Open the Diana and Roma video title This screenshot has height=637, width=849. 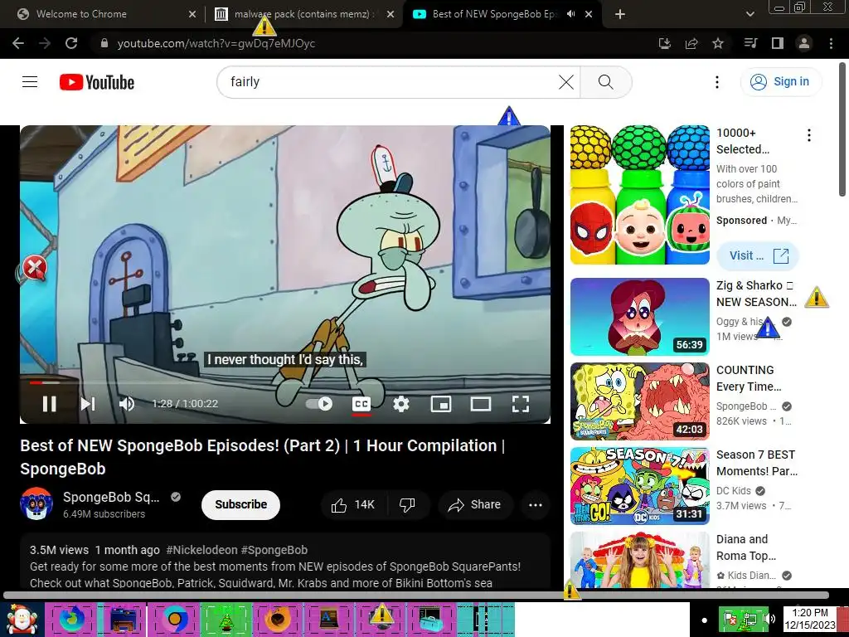coord(746,547)
